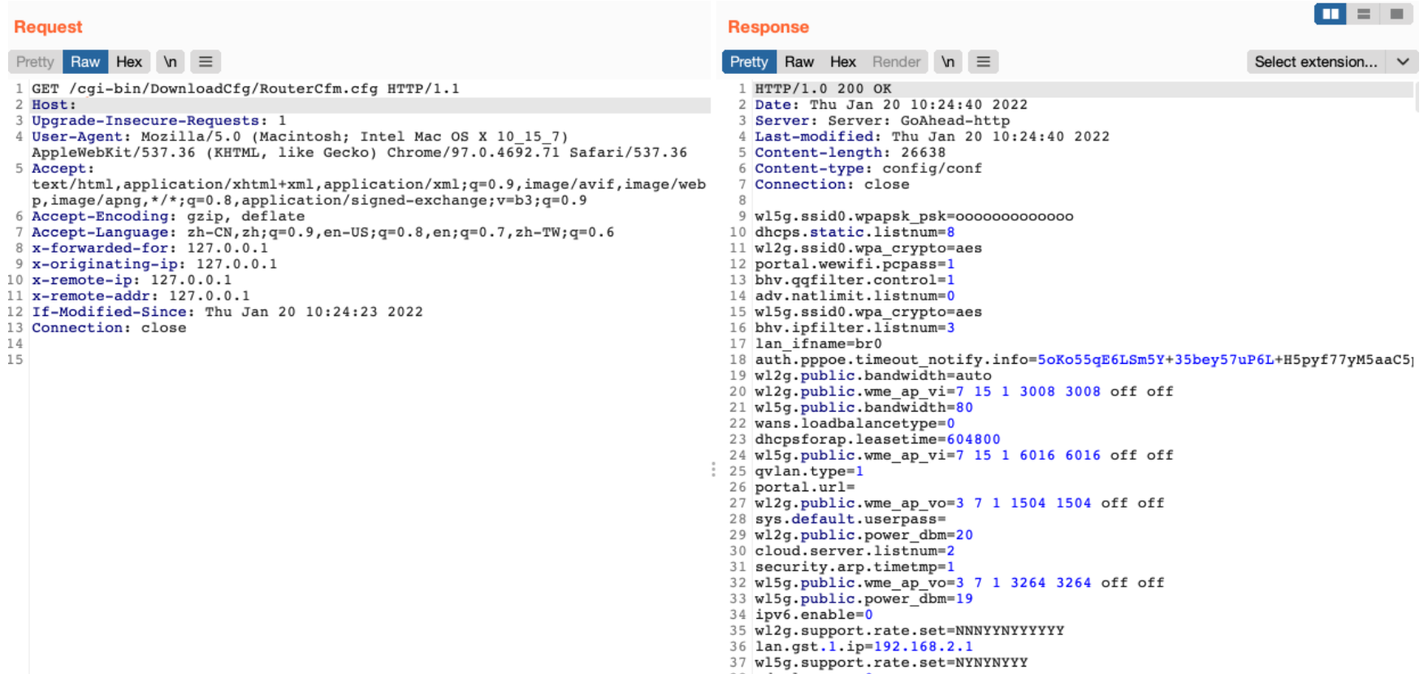Toggle \n newline display in Response panel
This screenshot has height=674, width=1428.
click(x=947, y=62)
